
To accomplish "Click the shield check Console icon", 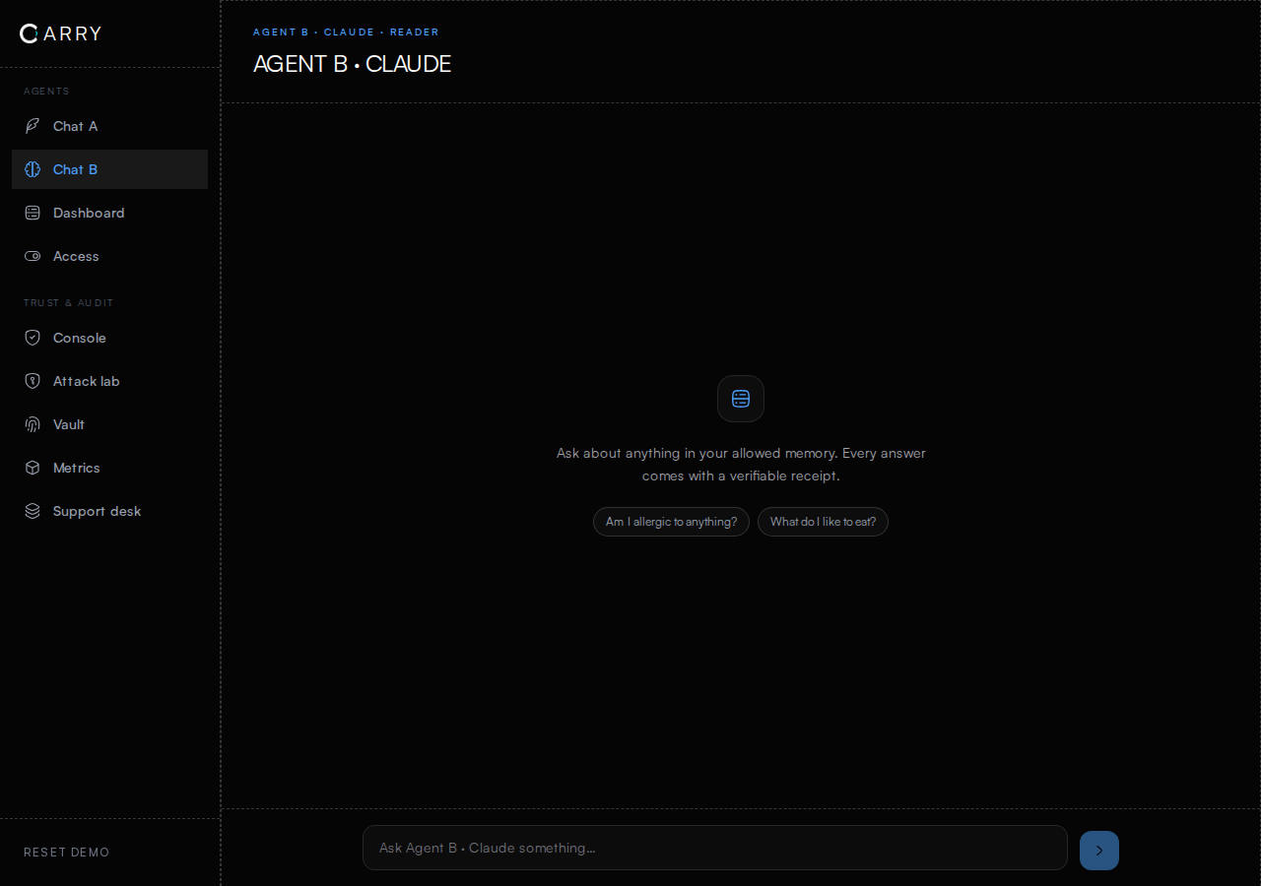I will click(x=33, y=338).
